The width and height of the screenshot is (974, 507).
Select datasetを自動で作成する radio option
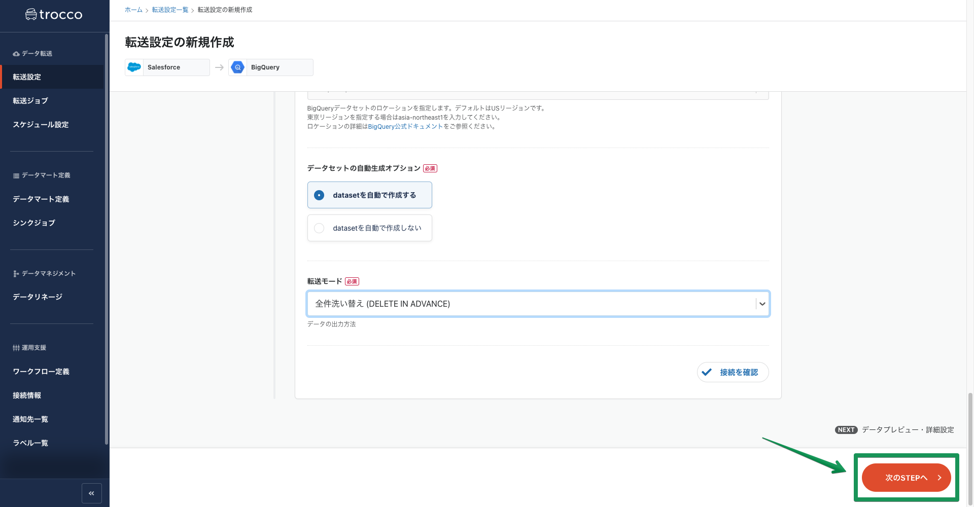click(370, 195)
